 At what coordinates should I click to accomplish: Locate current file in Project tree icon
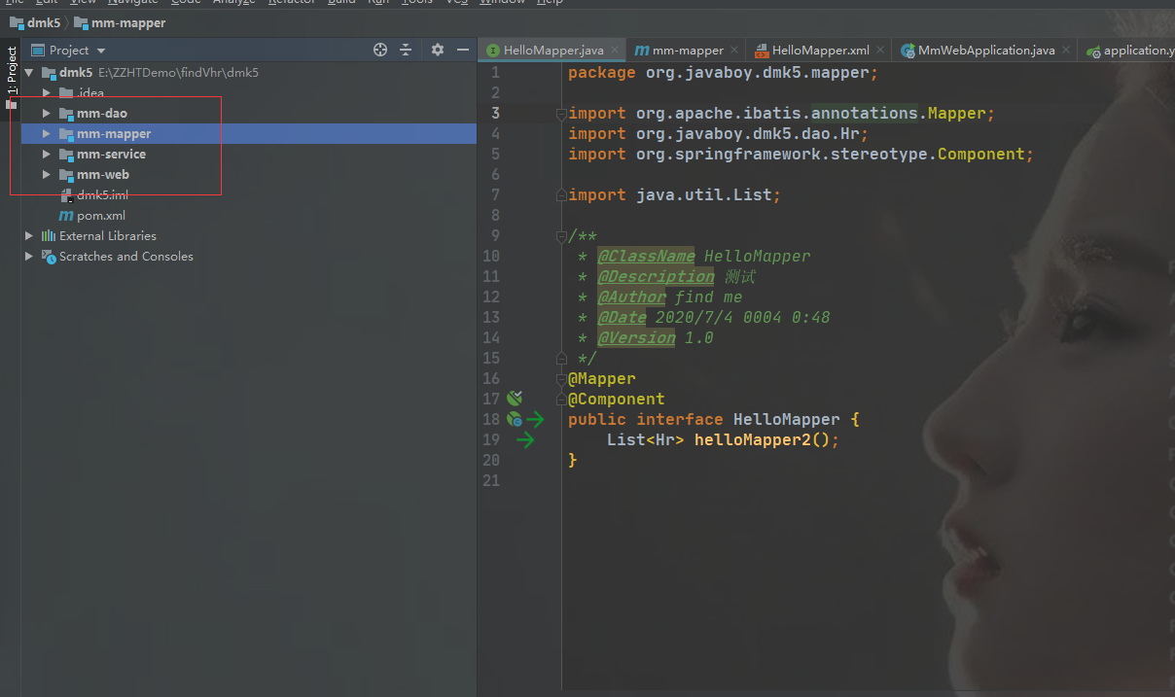click(380, 50)
